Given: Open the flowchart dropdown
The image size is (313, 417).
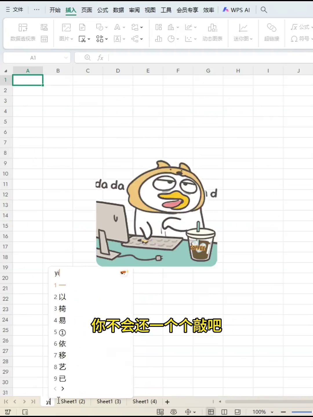Looking at the screenshot, I should tap(137, 28).
